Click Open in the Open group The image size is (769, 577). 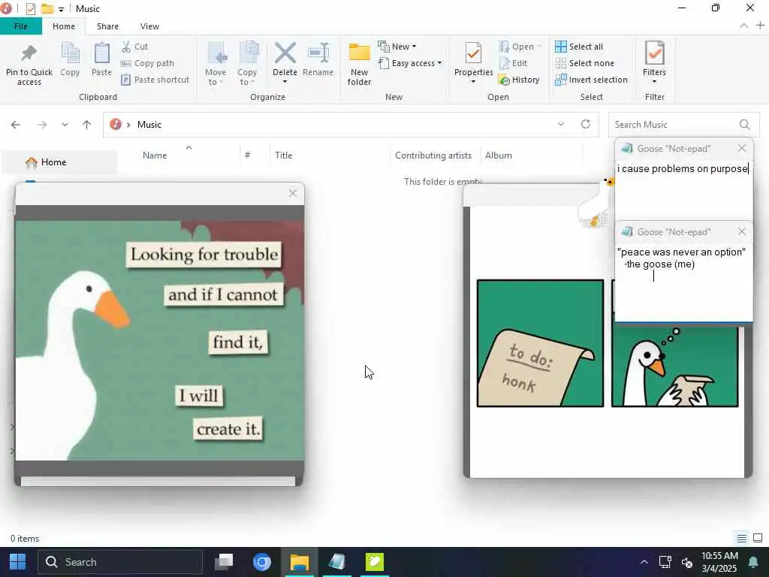tap(520, 47)
